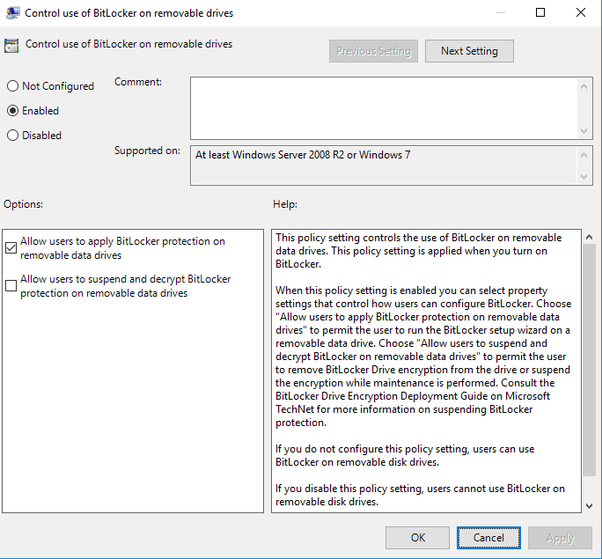
Task: Click the policy setting icon beside the heading
Action: tap(11, 45)
